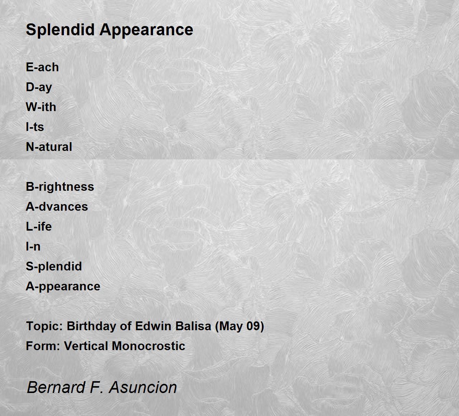Click the date (May 09) text
Screen dimensions: 459x416
[x=239, y=326]
